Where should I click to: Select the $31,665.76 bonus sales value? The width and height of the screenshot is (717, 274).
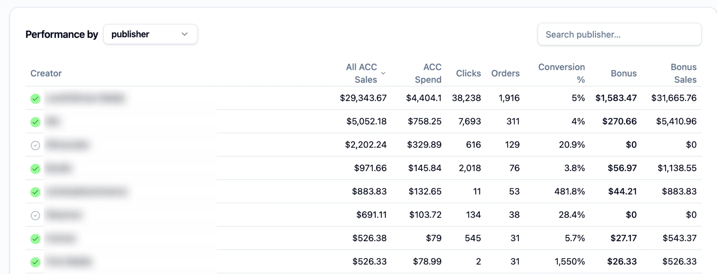click(674, 98)
